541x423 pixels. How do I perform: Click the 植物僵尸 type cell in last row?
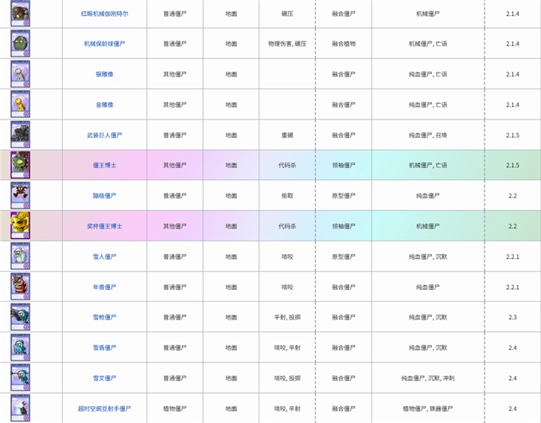pos(174,409)
